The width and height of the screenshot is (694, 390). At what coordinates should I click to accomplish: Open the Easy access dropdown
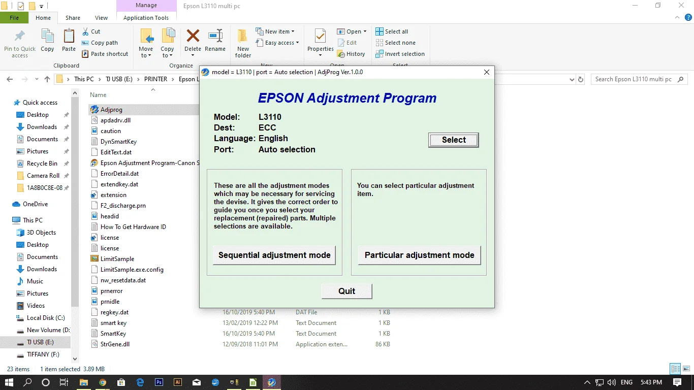pos(277,43)
